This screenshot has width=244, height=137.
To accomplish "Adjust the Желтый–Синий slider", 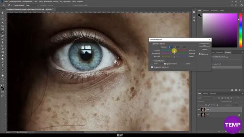I will [x=174, y=56].
